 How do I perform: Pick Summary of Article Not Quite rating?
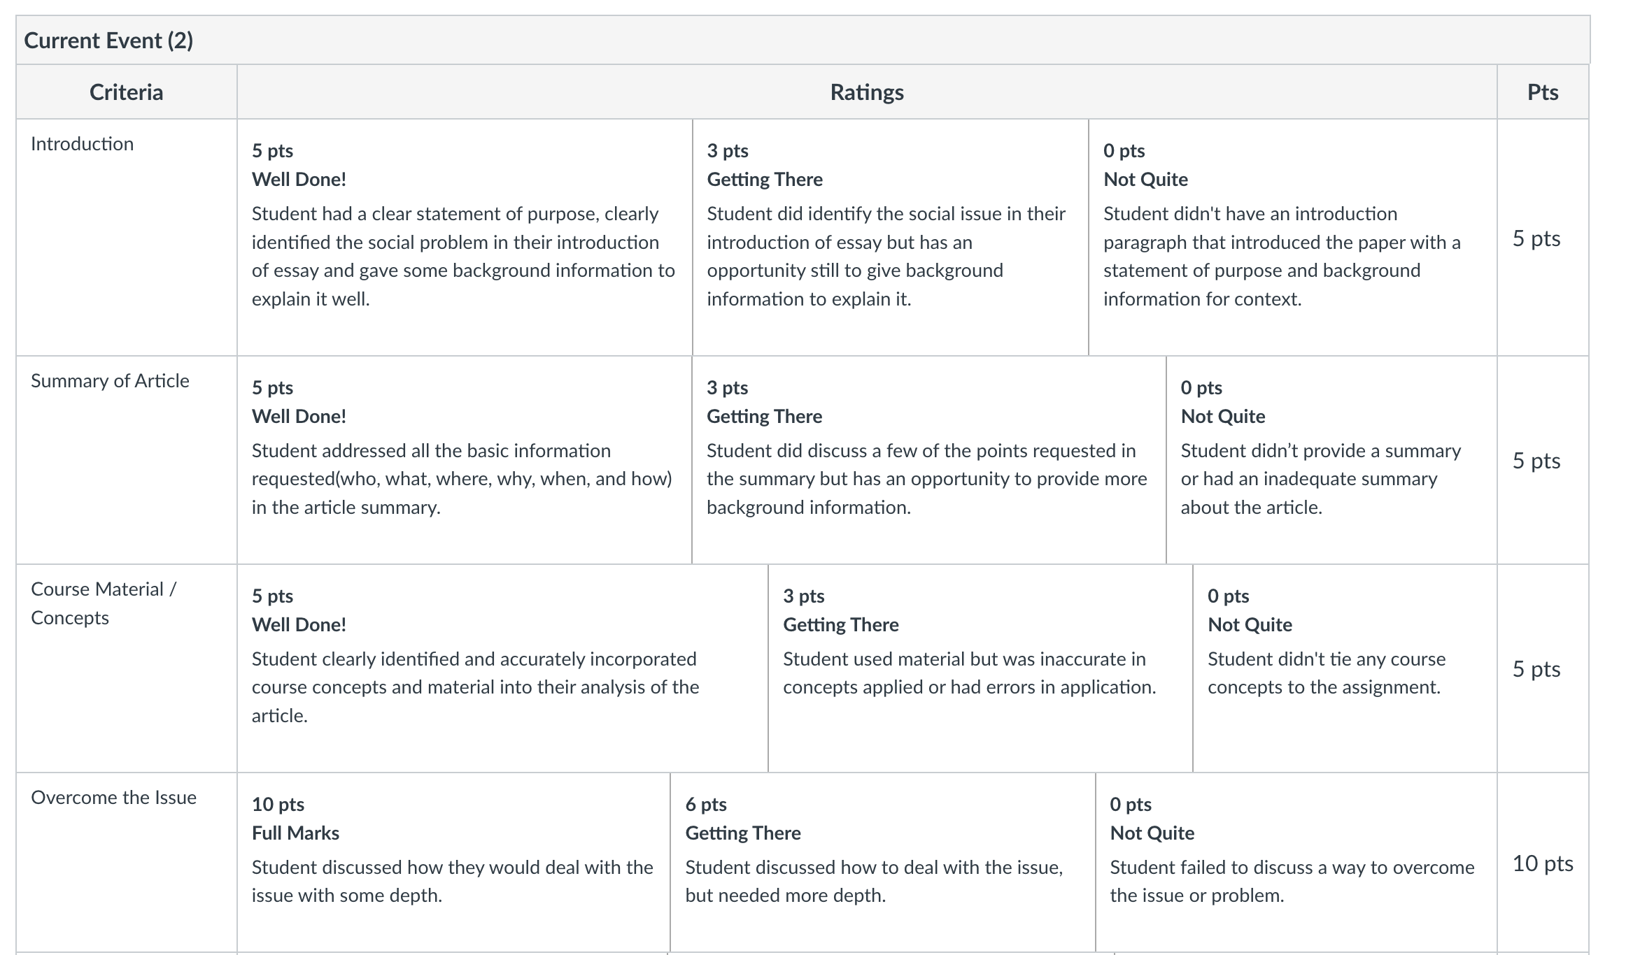1331,460
